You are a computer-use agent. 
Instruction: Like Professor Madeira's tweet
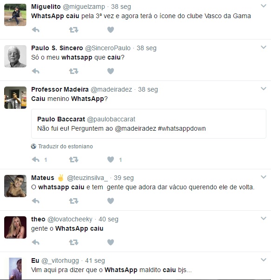(x=111, y=160)
